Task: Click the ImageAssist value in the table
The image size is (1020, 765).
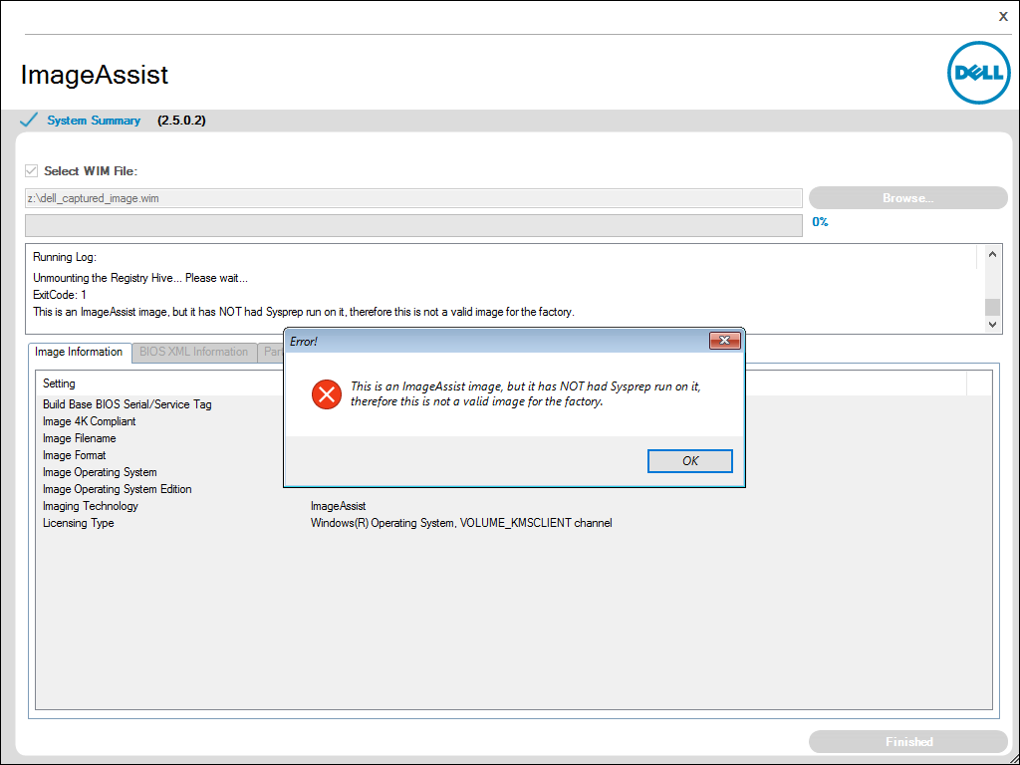Action: [339, 506]
